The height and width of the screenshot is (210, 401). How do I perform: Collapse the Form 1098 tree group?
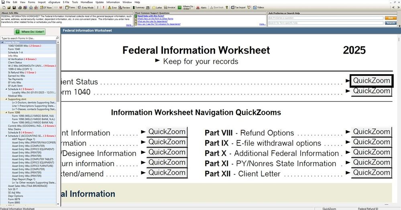(x=6, y=113)
